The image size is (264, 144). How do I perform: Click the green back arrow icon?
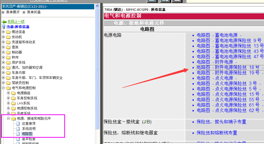(x=4, y=22)
